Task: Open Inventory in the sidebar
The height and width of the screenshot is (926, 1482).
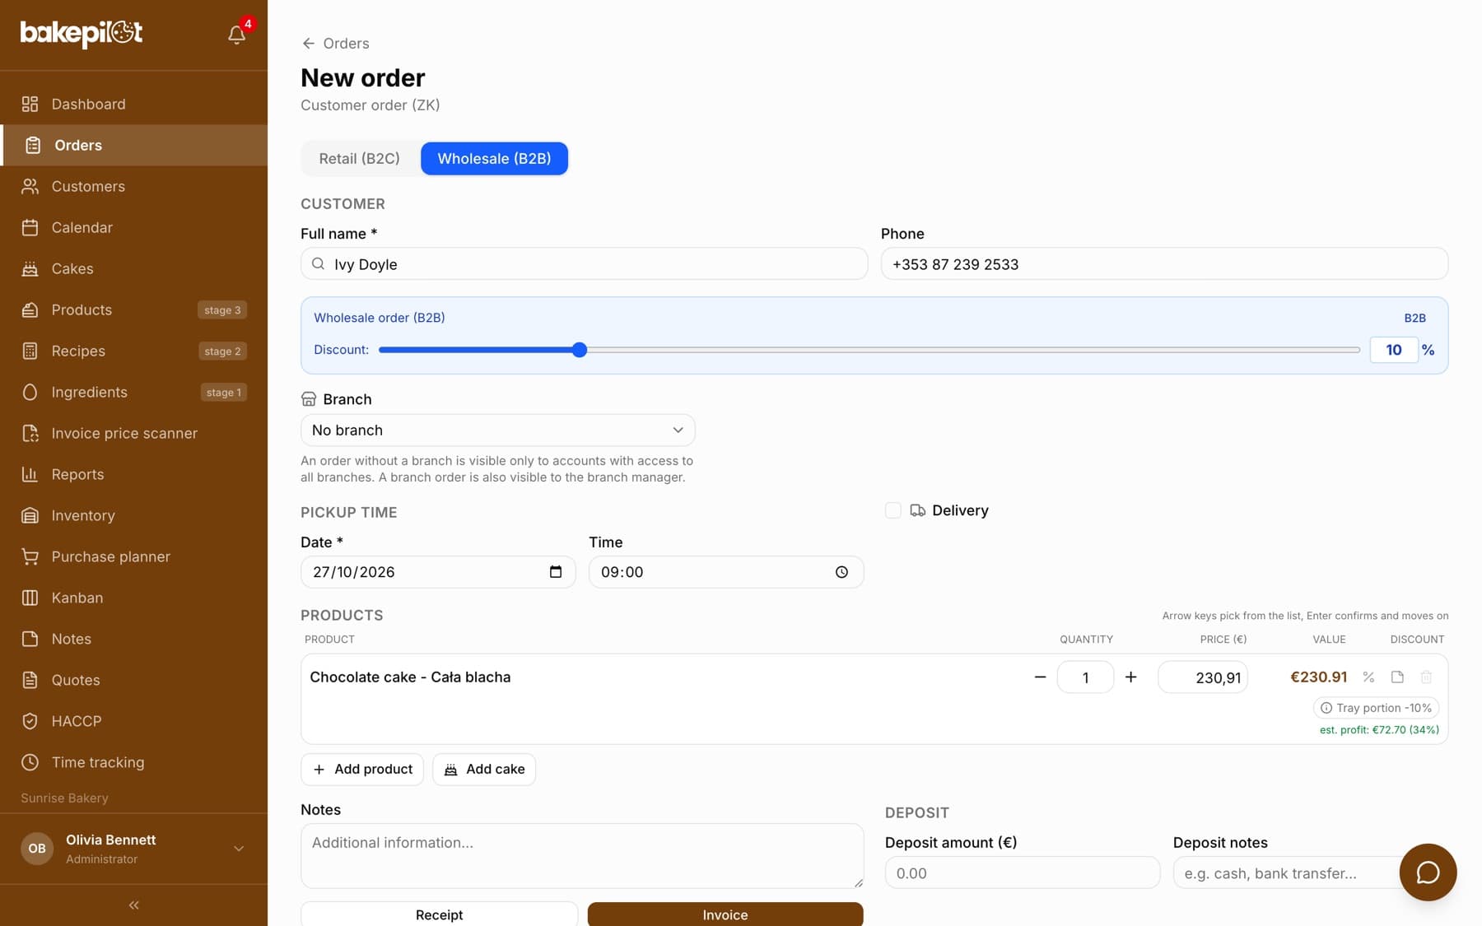Action: click(133, 515)
